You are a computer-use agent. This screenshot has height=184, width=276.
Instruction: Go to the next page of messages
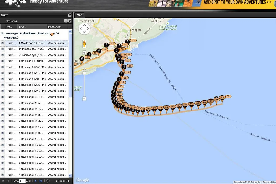tap(35, 181)
